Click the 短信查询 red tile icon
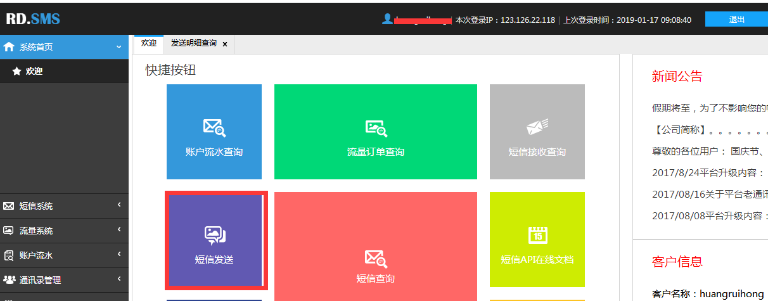The width and height of the screenshot is (768, 301). click(x=375, y=258)
